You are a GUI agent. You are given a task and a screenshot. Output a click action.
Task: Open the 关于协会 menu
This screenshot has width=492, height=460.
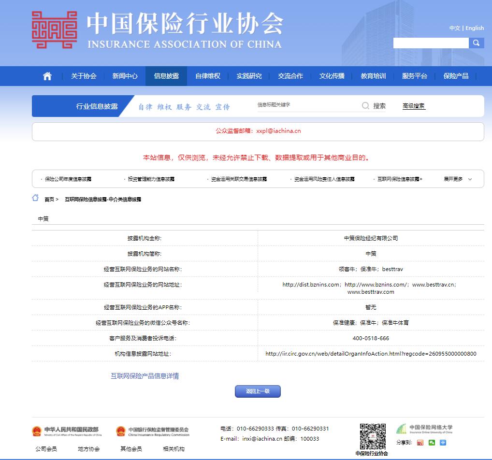click(84, 76)
